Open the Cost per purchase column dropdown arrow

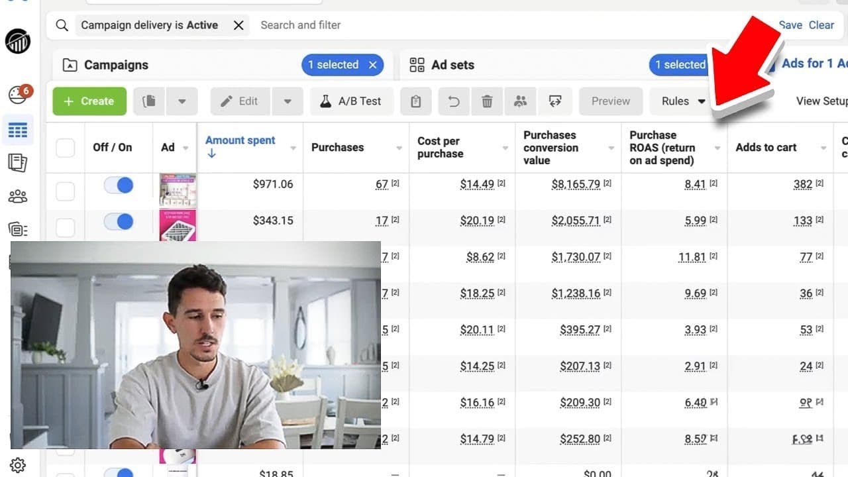point(505,148)
